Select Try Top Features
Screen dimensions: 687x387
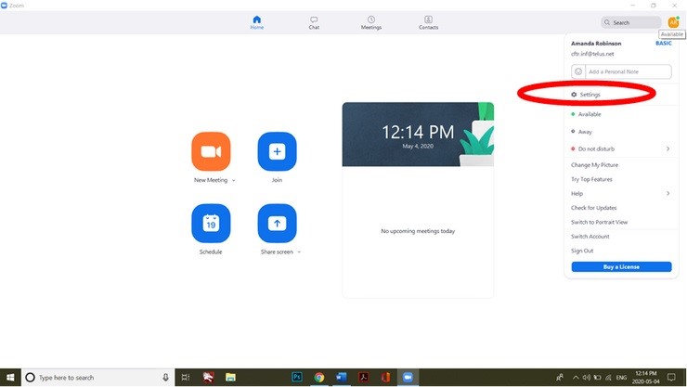(x=591, y=179)
